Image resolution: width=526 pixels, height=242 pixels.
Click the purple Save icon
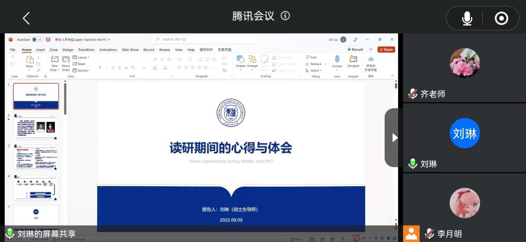48,39
